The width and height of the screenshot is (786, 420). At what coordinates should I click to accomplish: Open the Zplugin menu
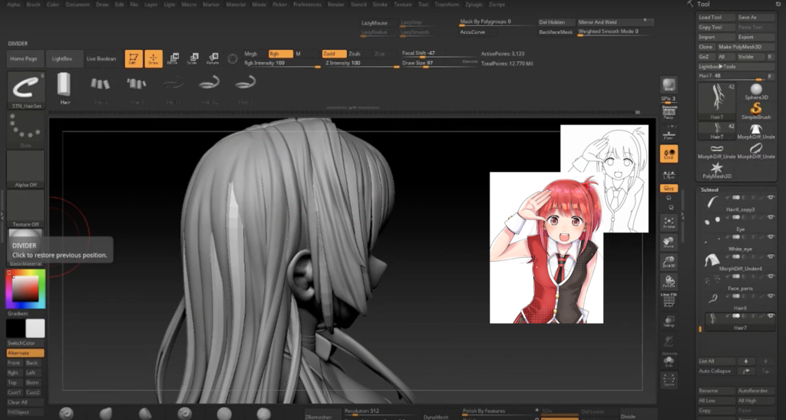474,5
